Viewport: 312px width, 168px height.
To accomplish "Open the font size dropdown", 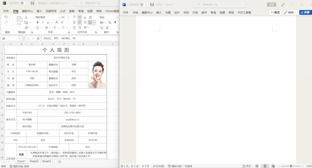I will click(67, 18).
